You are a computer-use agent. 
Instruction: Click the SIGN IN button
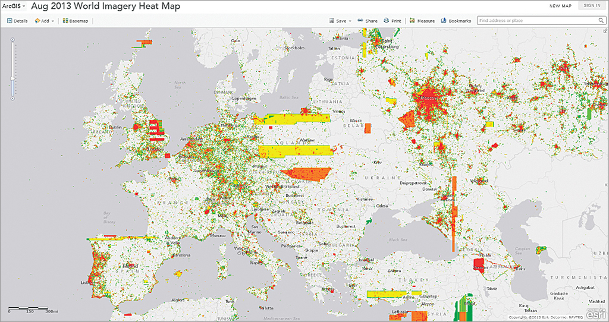coord(592,5)
